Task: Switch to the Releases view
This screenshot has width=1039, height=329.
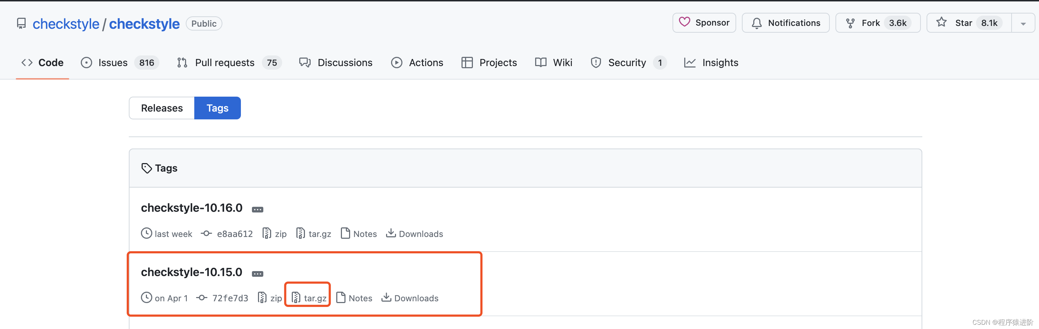Action: click(161, 108)
